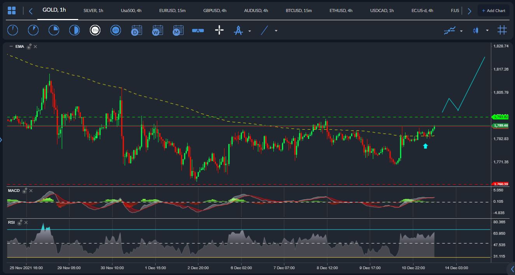The width and height of the screenshot is (515, 275).
Task: Click the Add Chart button
Action: coord(494,10)
